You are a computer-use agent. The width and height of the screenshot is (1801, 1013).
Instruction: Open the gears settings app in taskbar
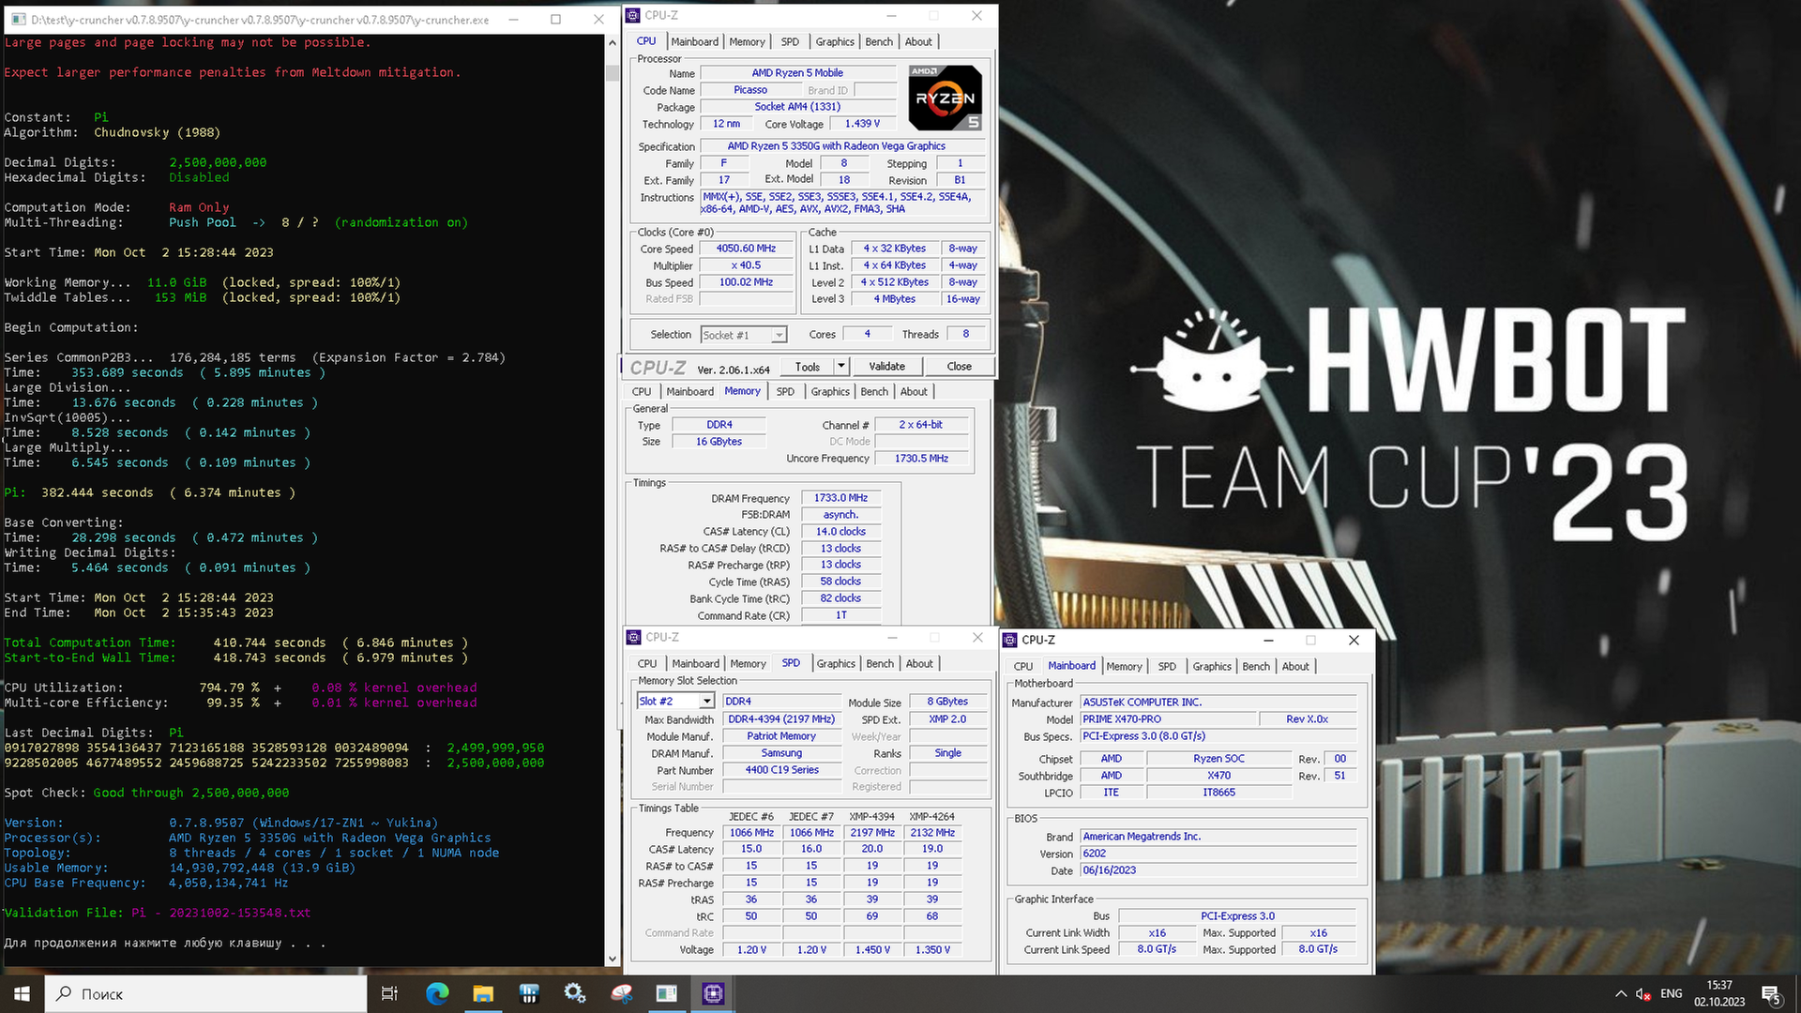point(575,993)
